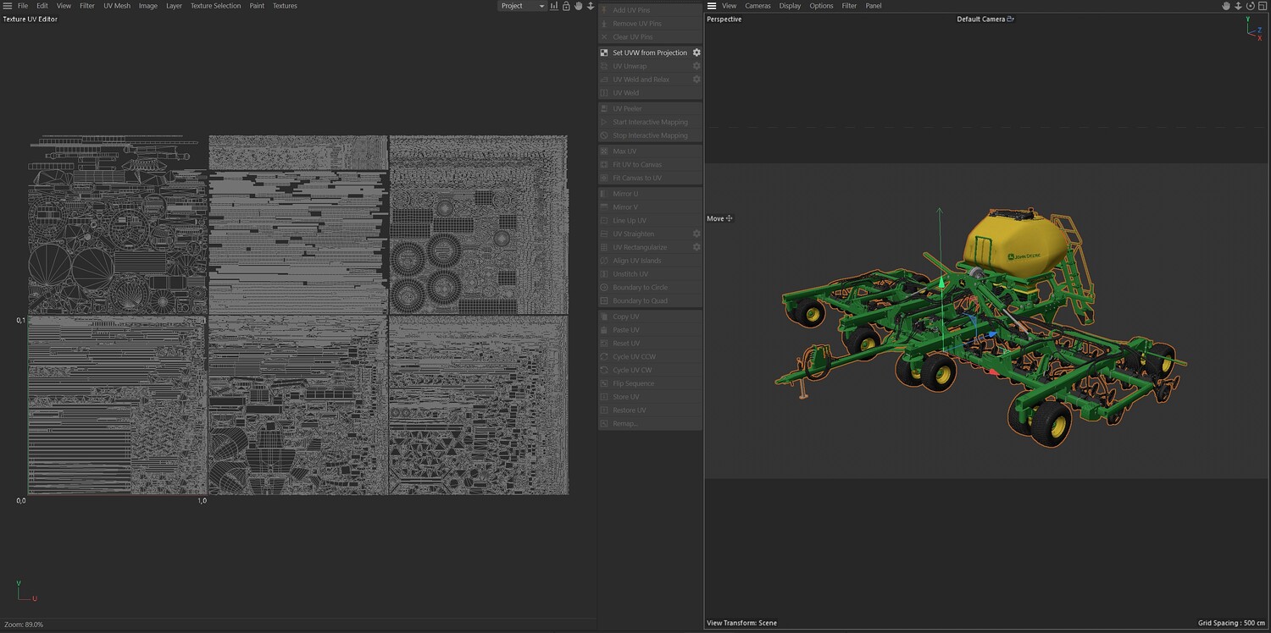Click the Start Interactive Mapping play icon
The image size is (1271, 633).
point(604,122)
